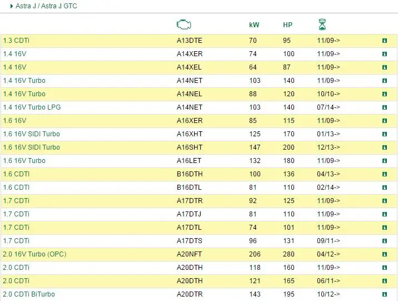
Task: Open the Astra J / Astra J GTC heading
Action: 46,6
